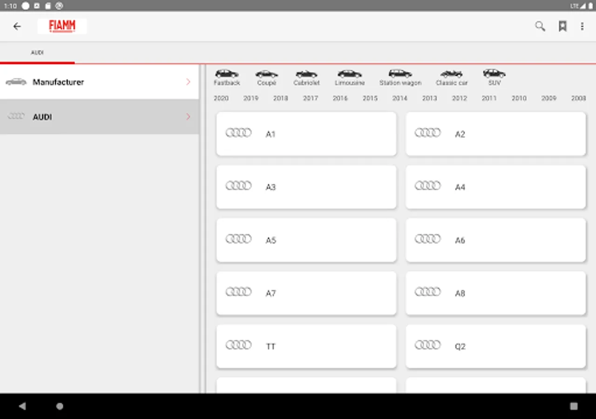Tap Android home navigation button
Screen dimensions: 596x419
click(x=60, y=406)
